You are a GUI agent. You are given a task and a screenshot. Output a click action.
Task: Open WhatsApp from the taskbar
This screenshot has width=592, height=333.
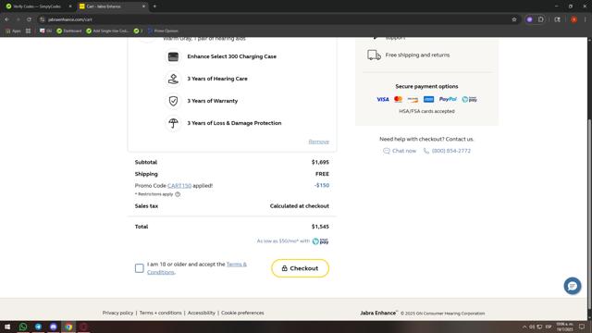tap(23, 327)
